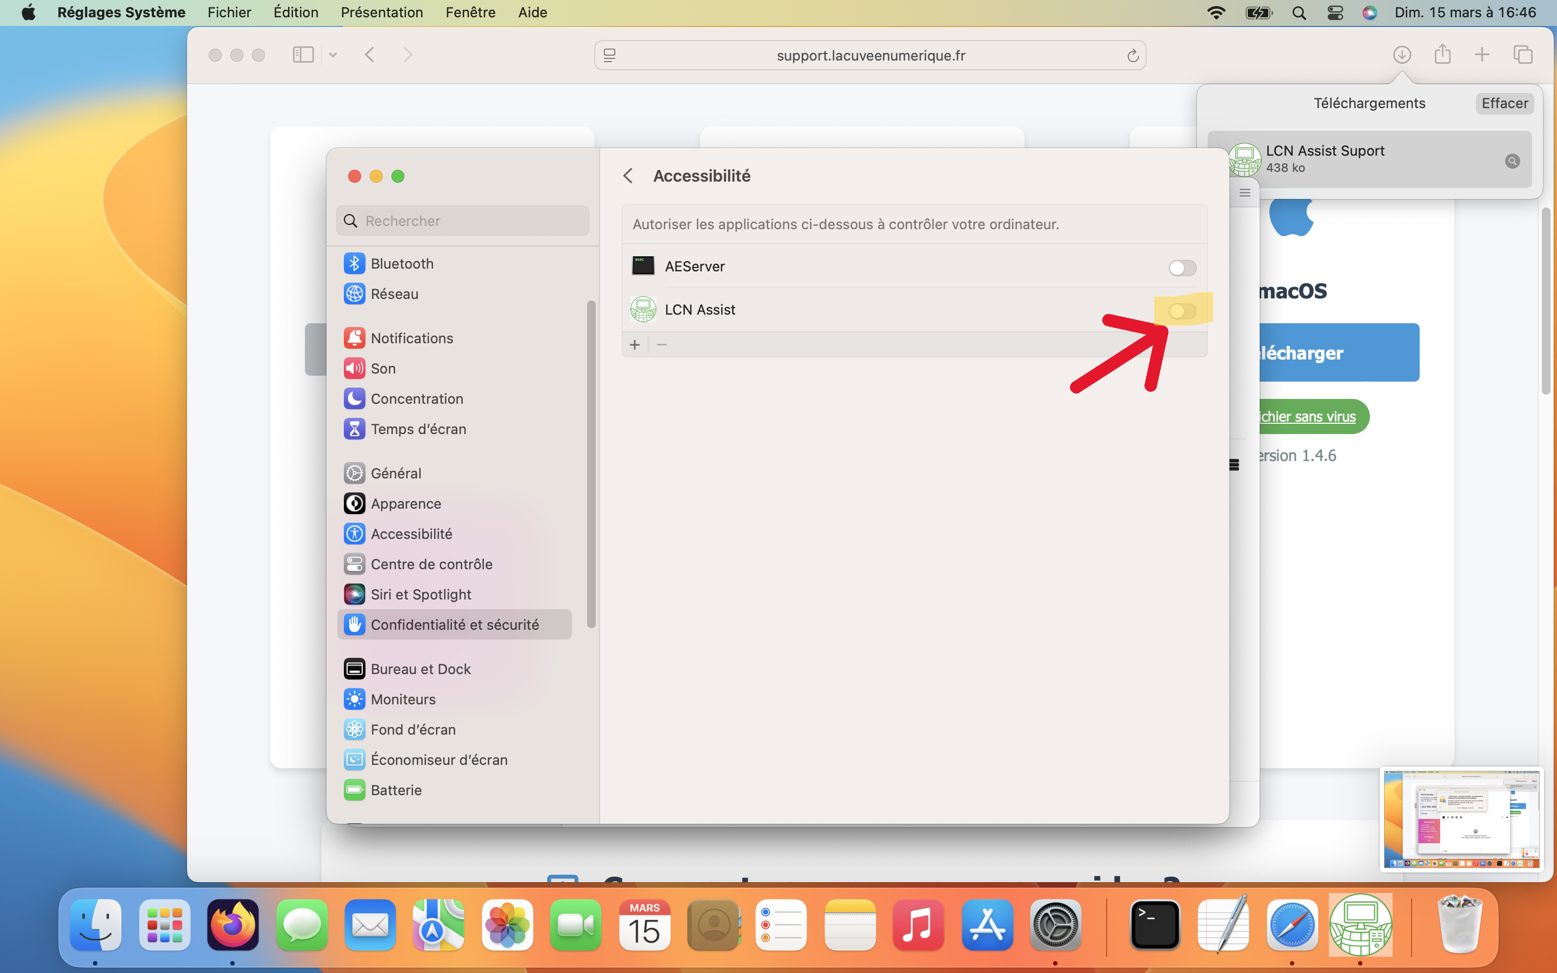Toggle the Safari downloads button
Image resolution: width=1557 pixels, height=973 pixels.
point(1402,55)
